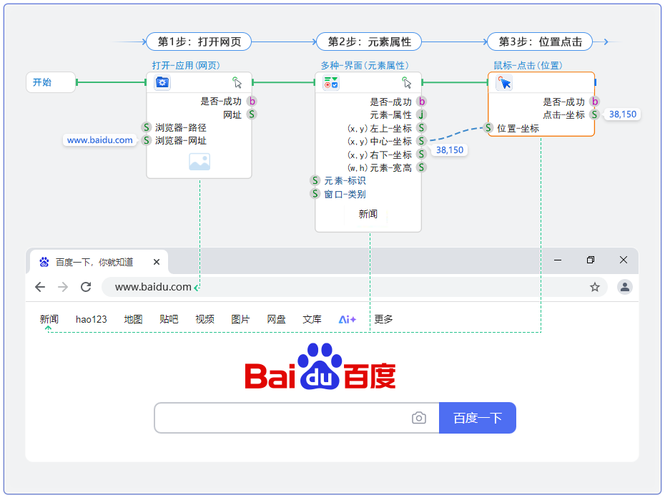Click the browser back arrow
Viewport: 665px width, 498px height.
pos(40,287)
